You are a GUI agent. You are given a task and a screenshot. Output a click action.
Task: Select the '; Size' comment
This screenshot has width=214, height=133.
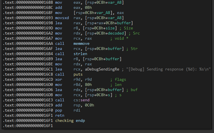126,28
